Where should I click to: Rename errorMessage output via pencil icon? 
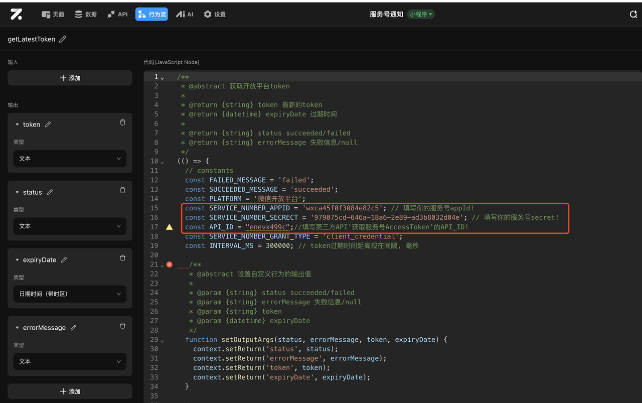coord(74,328)
